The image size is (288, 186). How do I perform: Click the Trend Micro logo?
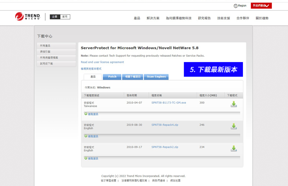pyautogui.click(x=28, y=17)
